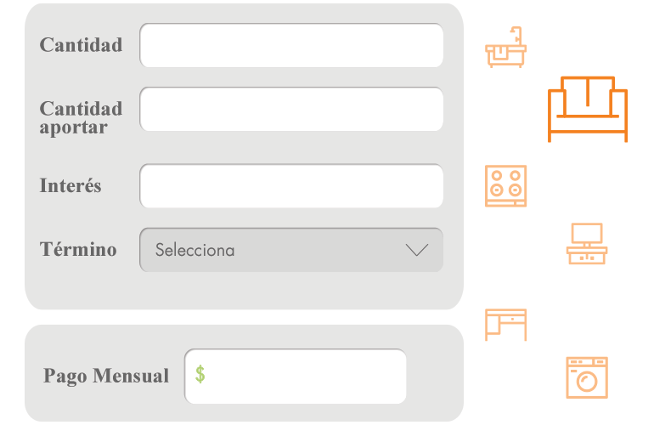The height and width of the screenshot is (425, 654).
Task: Open the Término dropdown menu
Action: tap(291, 250)
